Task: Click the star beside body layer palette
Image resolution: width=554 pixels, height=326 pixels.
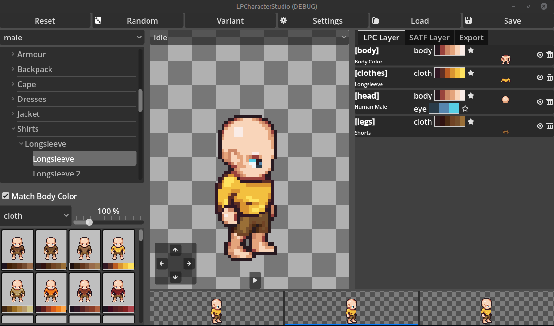Action: coord(470,50)
